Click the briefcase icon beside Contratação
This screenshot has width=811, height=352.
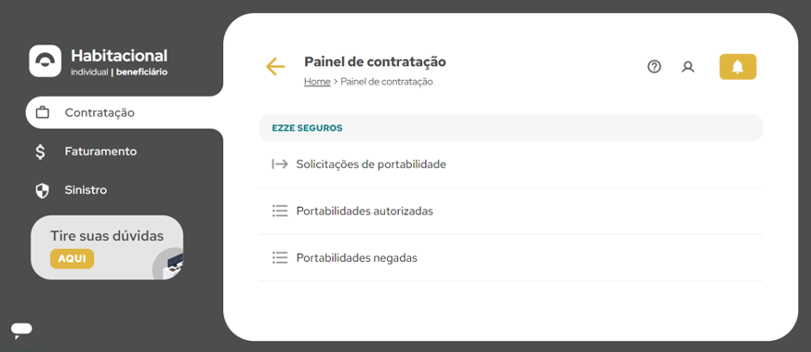43,112
